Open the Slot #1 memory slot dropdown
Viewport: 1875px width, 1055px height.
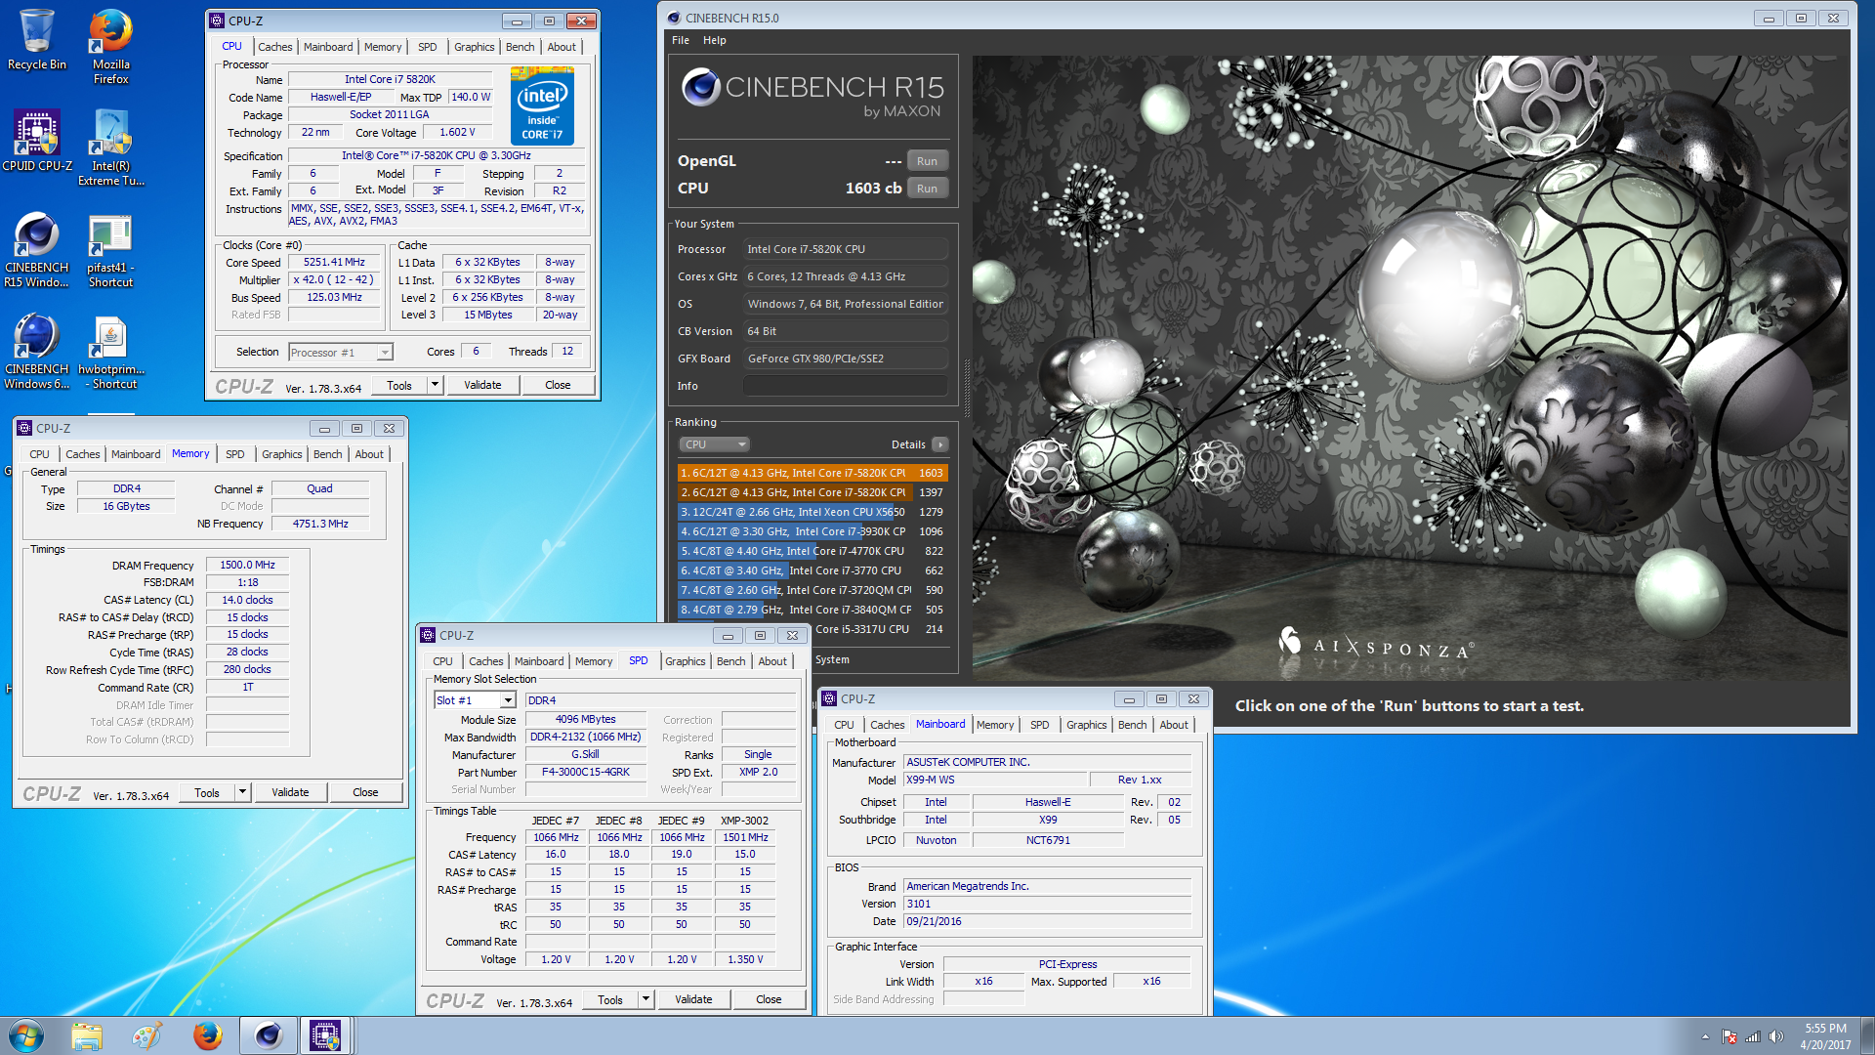[x=475, y=700]
